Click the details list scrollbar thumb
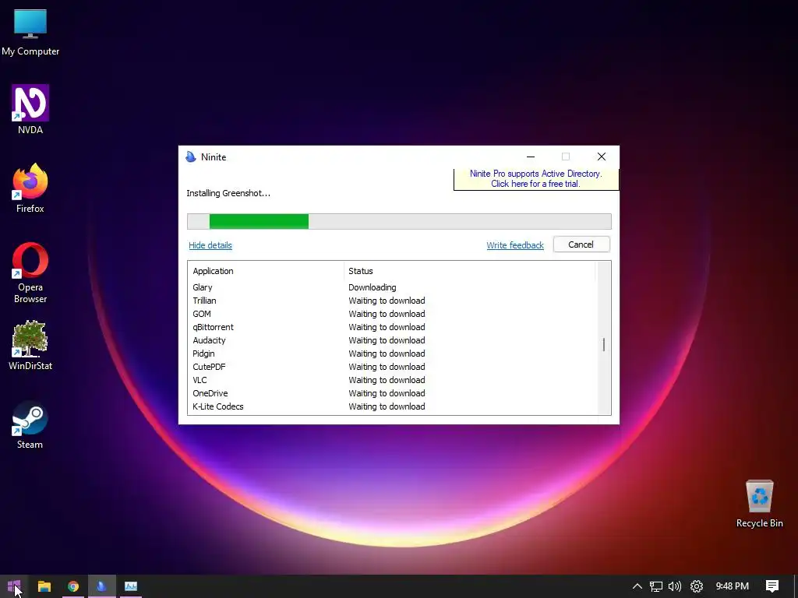Image resolution: width=798 pixels, height=598 pixels. click(x=604, y=345)
